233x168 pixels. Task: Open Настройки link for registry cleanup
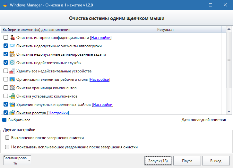pyautogui.click(x=58, y=113)
